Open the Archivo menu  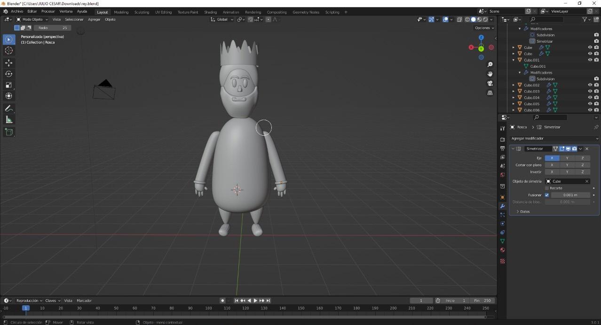(16, 11)
